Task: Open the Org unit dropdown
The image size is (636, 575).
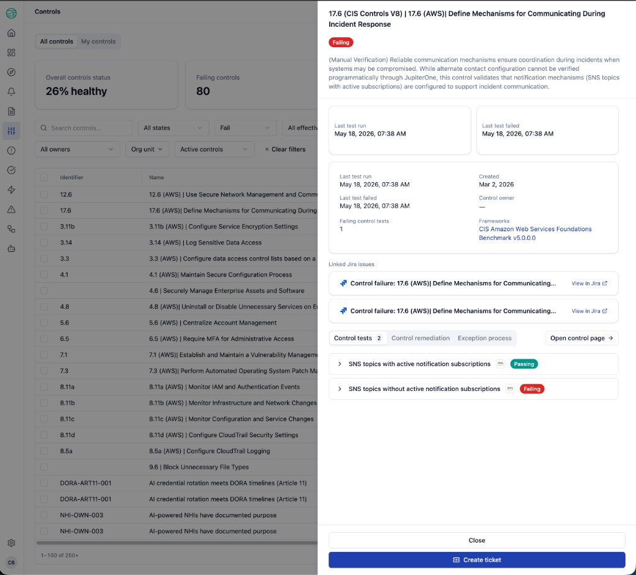Action: click(x=147, y=149)
